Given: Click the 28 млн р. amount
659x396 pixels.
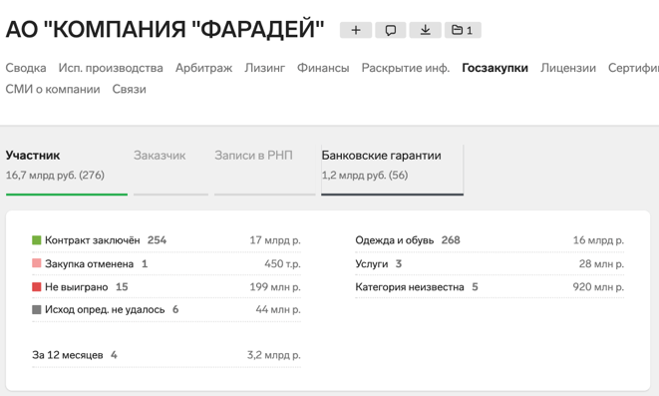Looking at the screenshot, I should (x=601, y=263).
